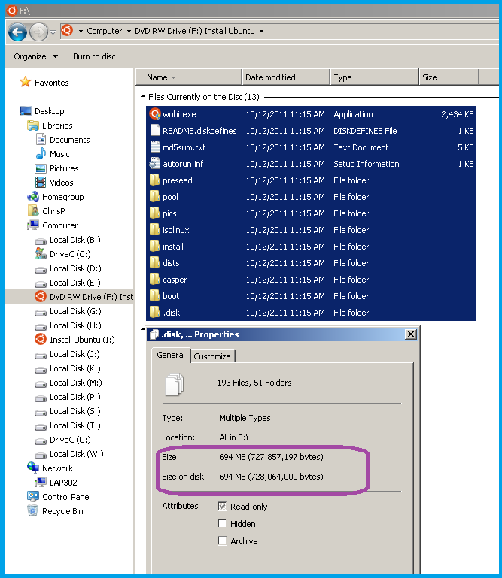This screenshot has width=502, height=578.
Task: Click the dists folder name
Action: click(171, 263)
